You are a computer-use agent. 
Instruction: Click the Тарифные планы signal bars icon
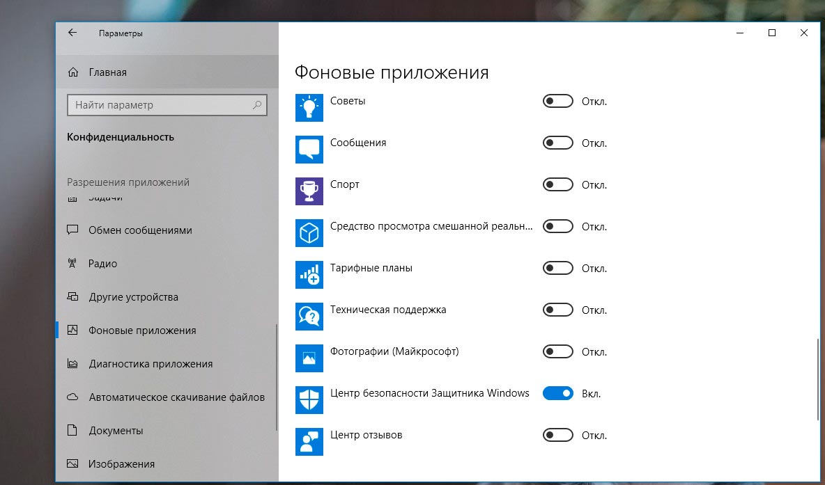pyautogui.click(x=309, y=274)
